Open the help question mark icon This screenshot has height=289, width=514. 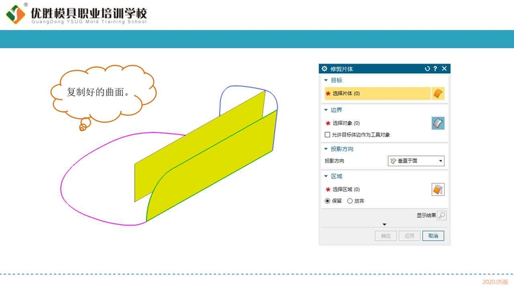click(x=435, y=69)
